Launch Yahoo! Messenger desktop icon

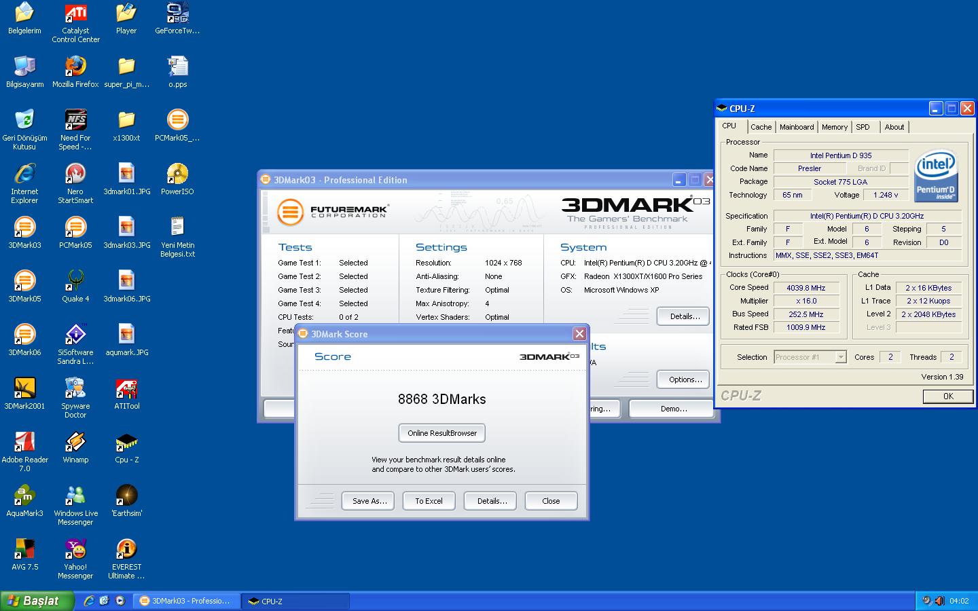pyautogui.click(x=75, y=559)
